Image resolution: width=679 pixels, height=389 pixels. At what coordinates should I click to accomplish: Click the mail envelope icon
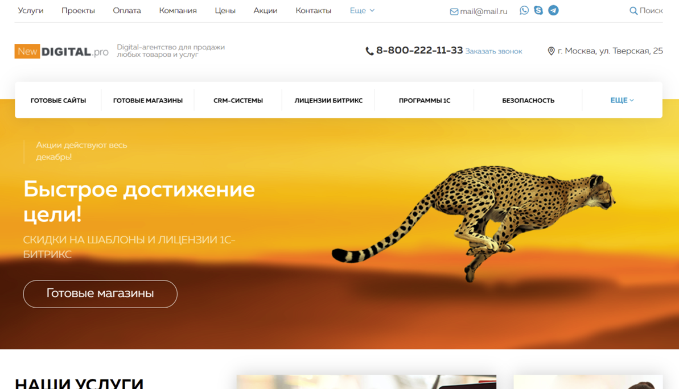[x=454, y=12]
